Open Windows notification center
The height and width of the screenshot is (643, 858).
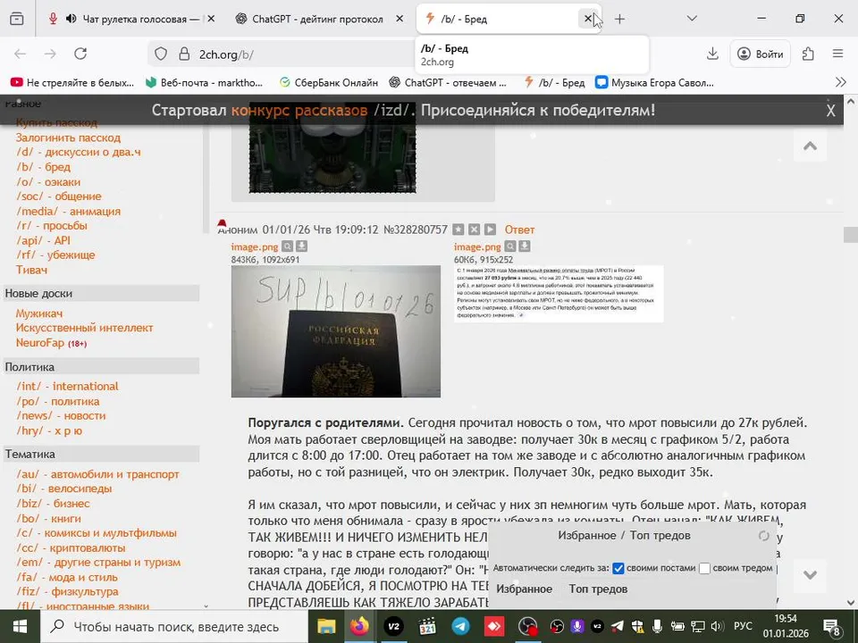[832, 627]
